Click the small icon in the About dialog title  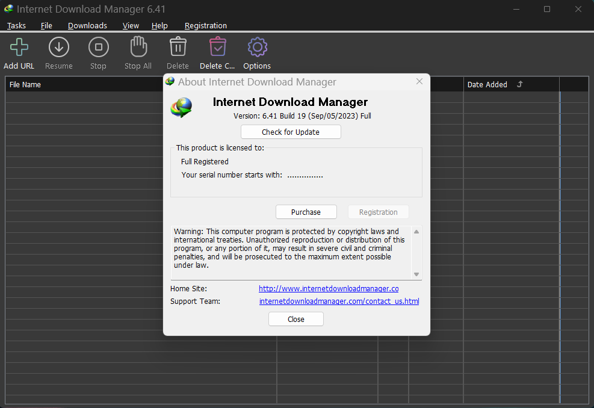170,81
